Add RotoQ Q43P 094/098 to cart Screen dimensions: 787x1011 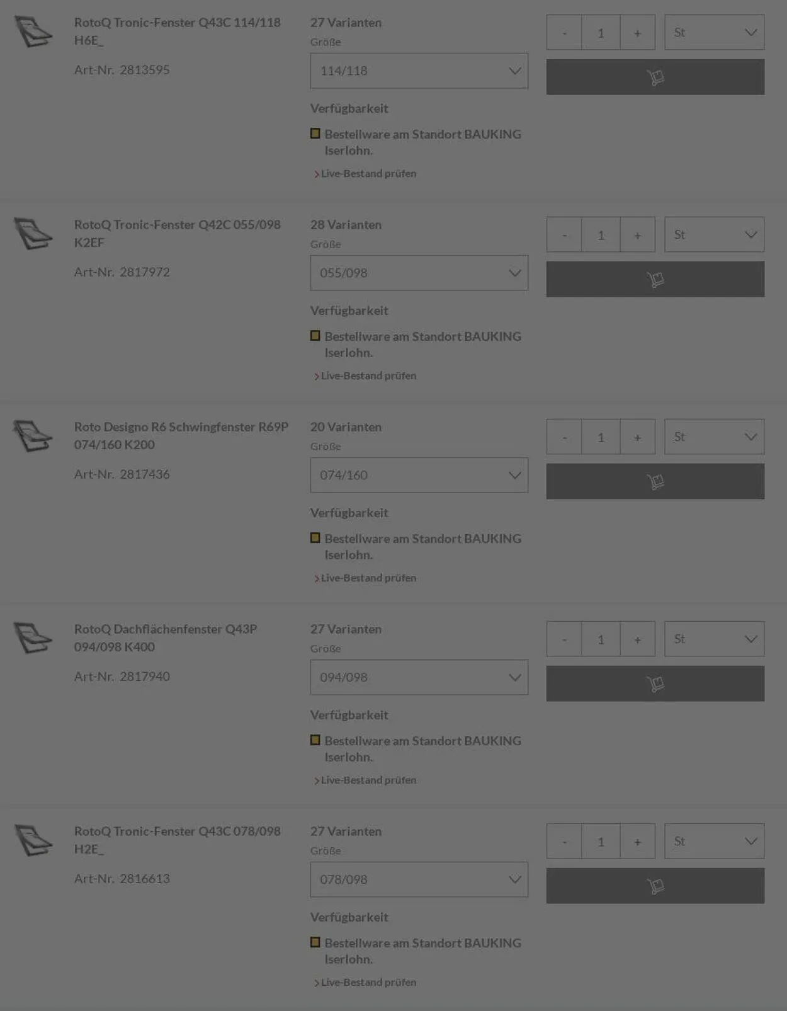coord(655,683)
